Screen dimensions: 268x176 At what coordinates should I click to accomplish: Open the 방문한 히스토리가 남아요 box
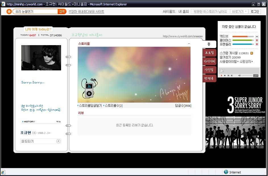click(210, 11)
